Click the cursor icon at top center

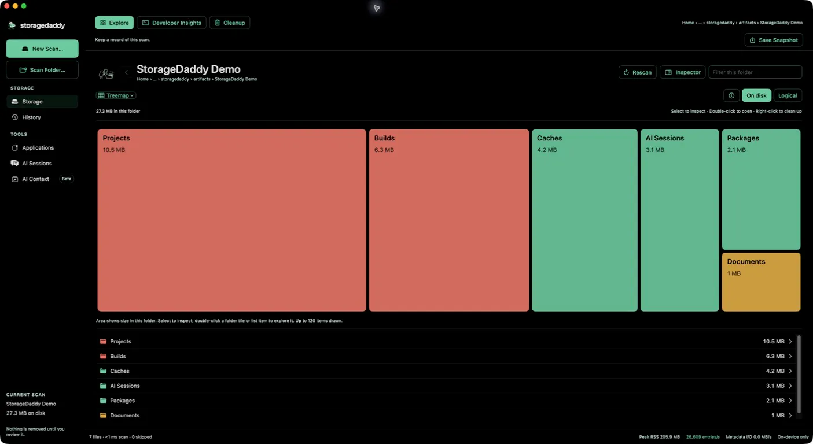pyautogui.click(x=377, y=8)
